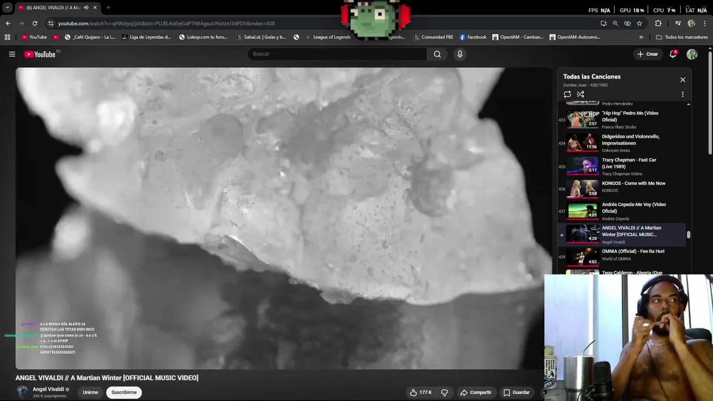This screenshot has height=401, width=713.
Task: Open the Comunidad PBE bookmark
Action: (433, 37)
